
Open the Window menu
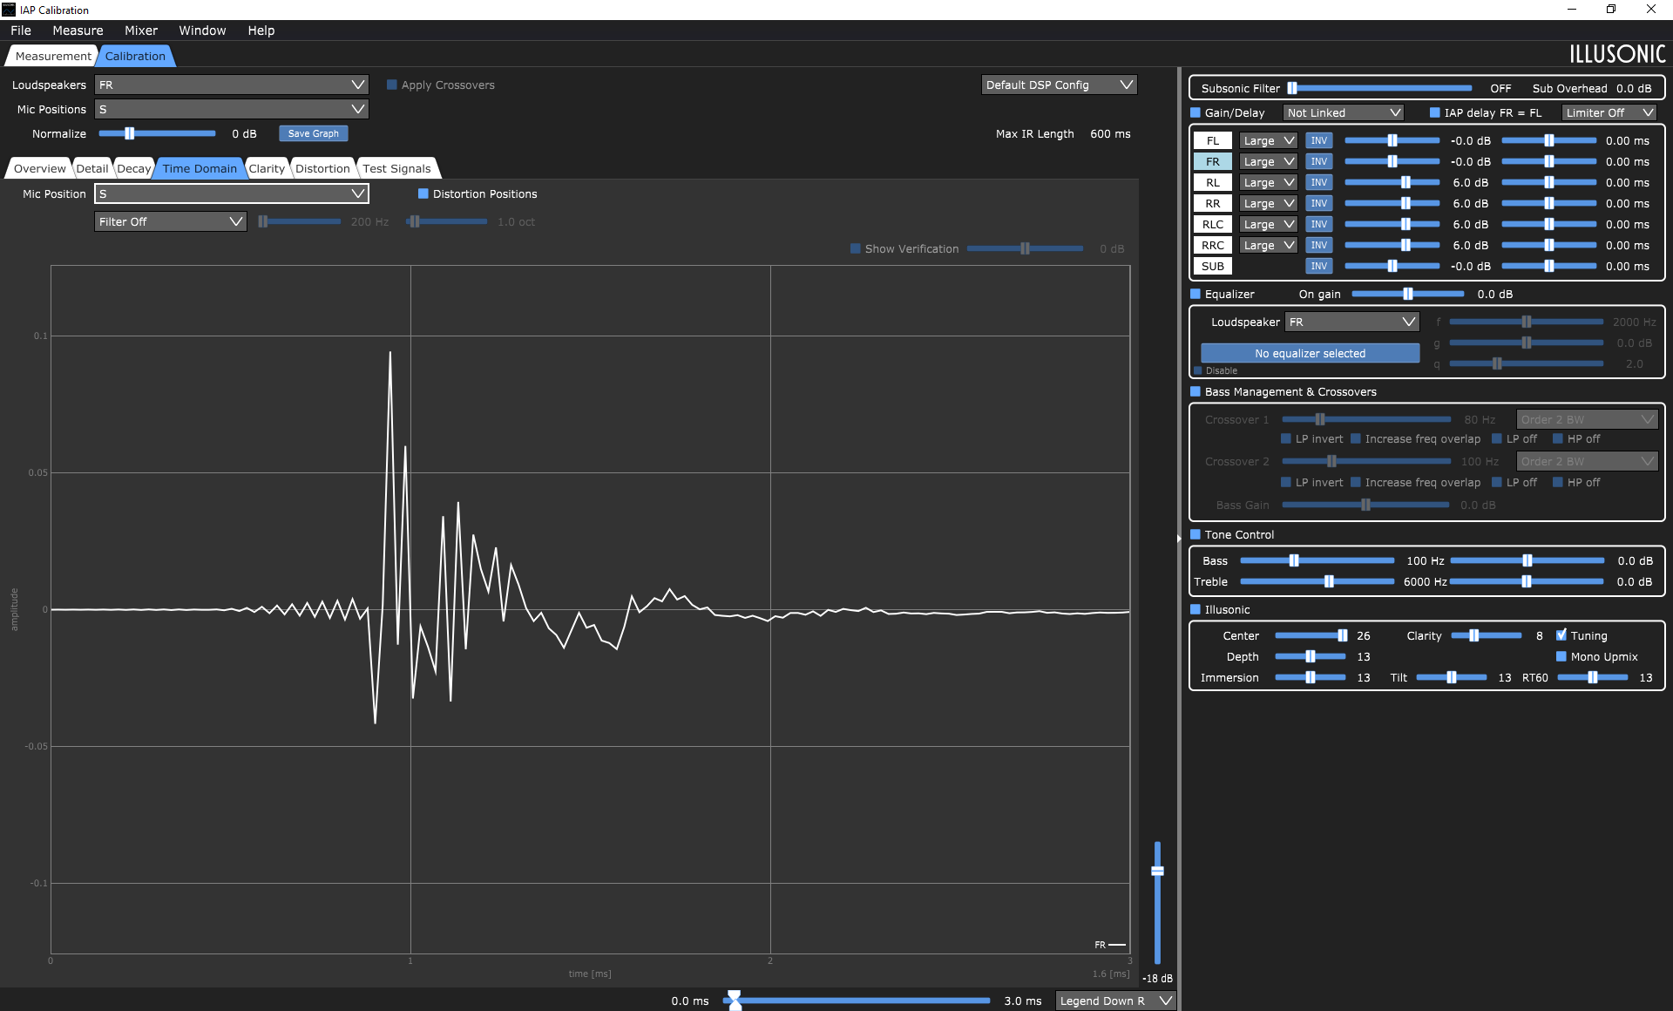click(x=202, y=31)
